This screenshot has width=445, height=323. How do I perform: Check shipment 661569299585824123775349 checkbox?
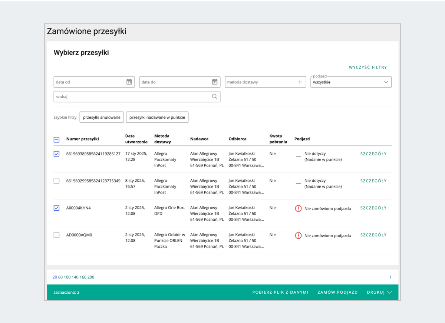pos(56,181)
